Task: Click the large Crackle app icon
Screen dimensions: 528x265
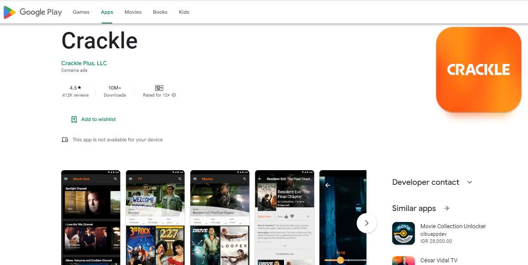Action: pos(478,70)
